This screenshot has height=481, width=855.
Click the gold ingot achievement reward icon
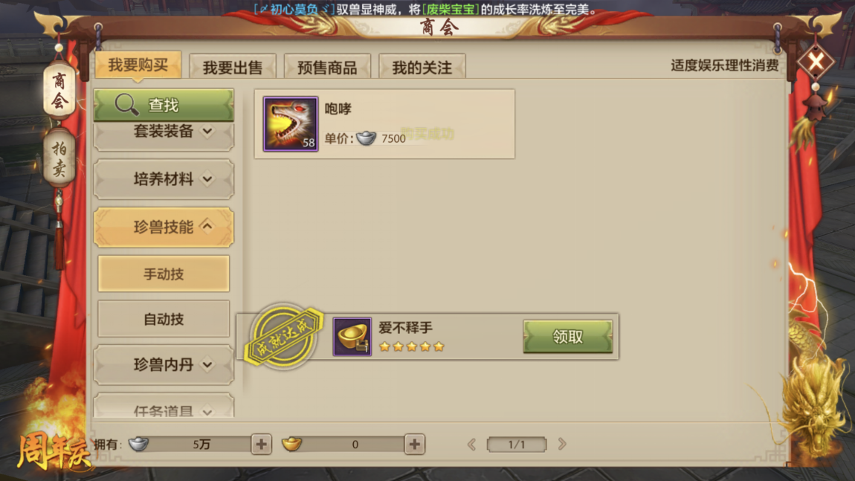(352, 337)
